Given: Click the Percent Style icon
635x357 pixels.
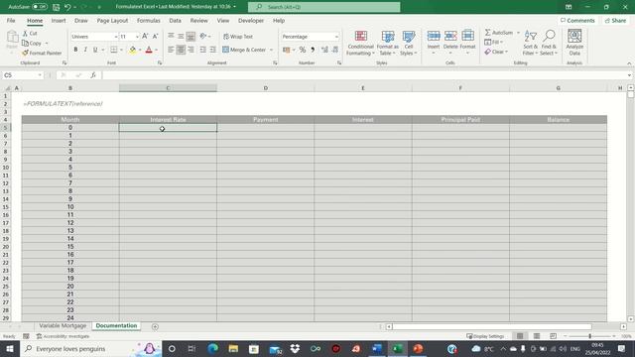Looking at the screenshot, I should pyautogui.click(x=302, y=50).
